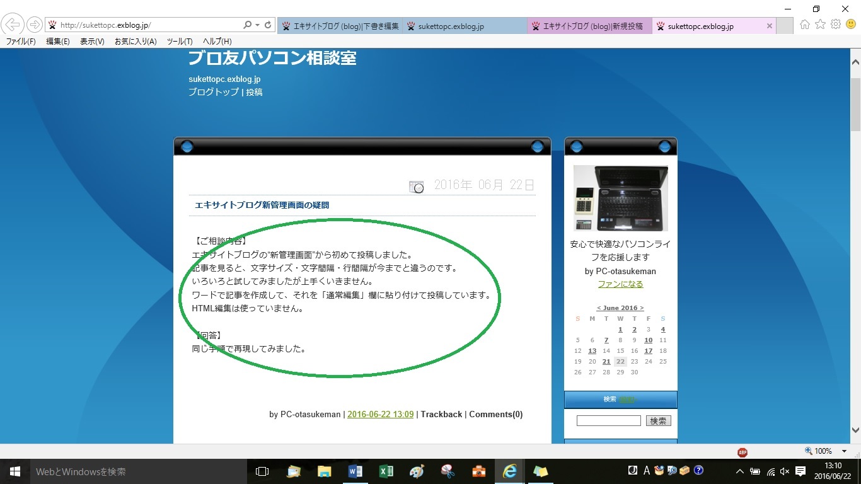Go forward using the browser Forward arrow
Screen dimensions: 861x484
pyautogui.click(x=34, y=25)
